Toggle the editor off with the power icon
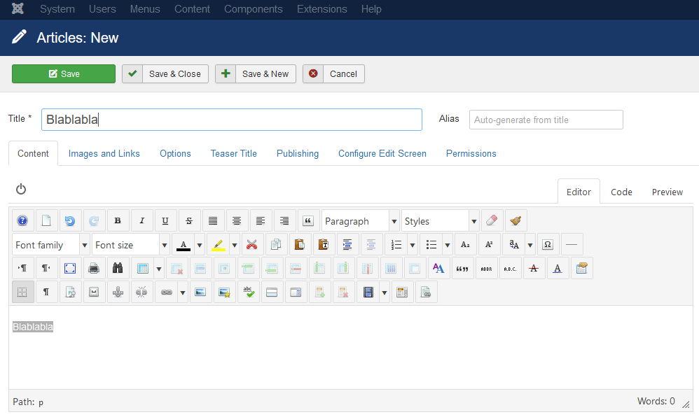This screenshot has height=417, width=699. click(20, 189)
